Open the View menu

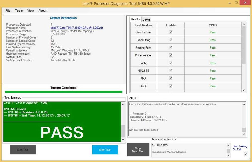pos(30,11)
